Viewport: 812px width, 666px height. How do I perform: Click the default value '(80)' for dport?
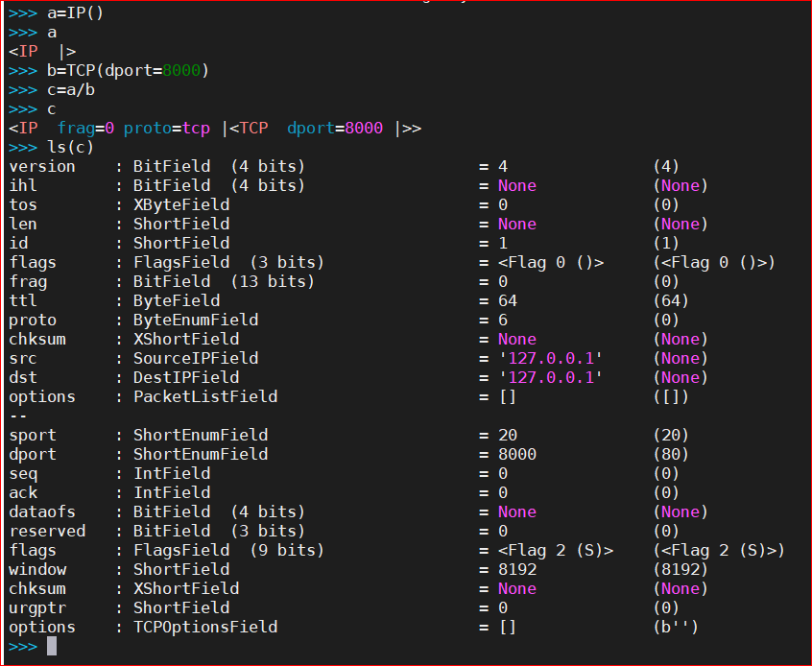(671, 454)
